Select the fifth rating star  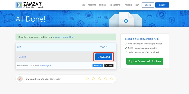tap(112, 79)
